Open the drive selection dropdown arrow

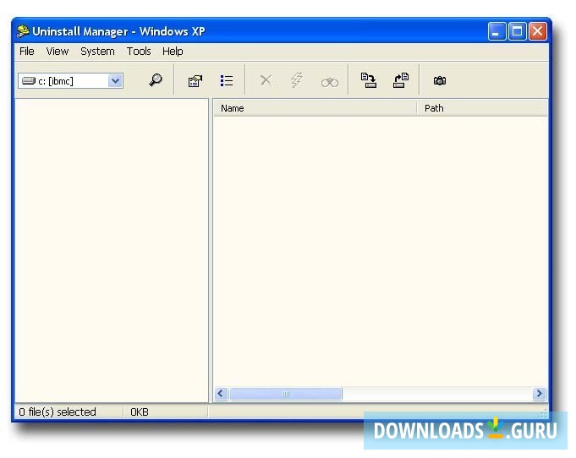(x=115, y=81)
